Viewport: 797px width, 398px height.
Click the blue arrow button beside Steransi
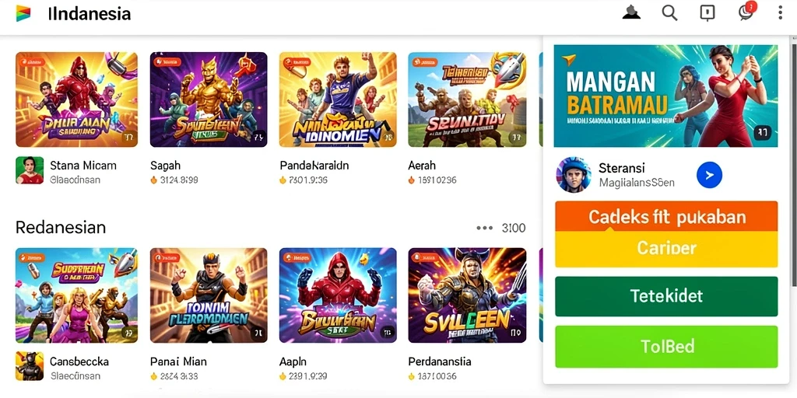click(x=709, y=175)
